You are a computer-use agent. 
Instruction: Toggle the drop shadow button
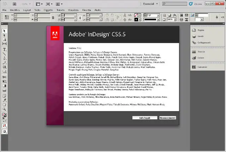[169, 15]
